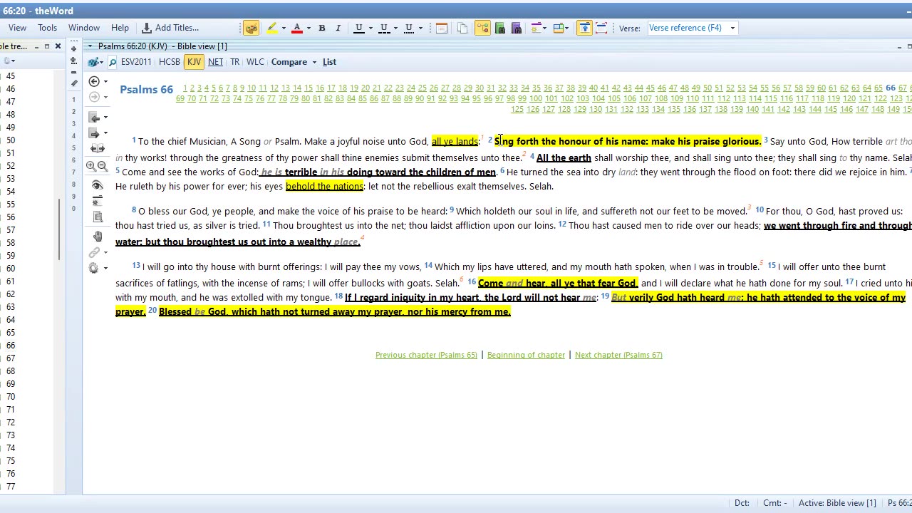Zoom in on Bible text

(91, 166)
